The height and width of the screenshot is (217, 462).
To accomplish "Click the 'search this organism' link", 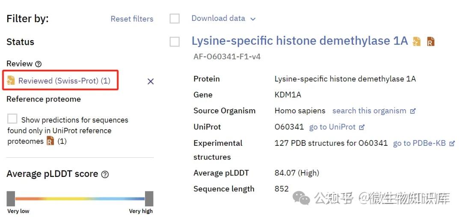I will [369, 111].
